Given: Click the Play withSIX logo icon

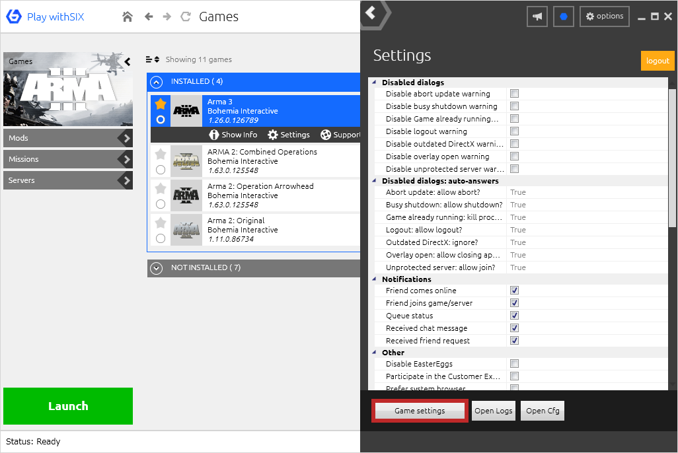Looking at the screenshot, I should [x=14, y=17].
